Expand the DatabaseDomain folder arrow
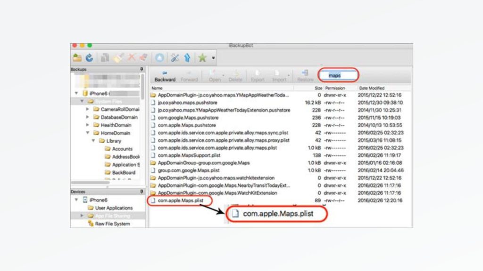The height and width of the screenshot is (271, 483). (x=88, y=117)
